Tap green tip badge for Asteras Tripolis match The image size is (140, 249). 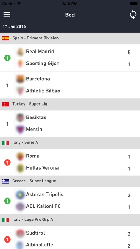pyautogui.click(x=7, y=201)
